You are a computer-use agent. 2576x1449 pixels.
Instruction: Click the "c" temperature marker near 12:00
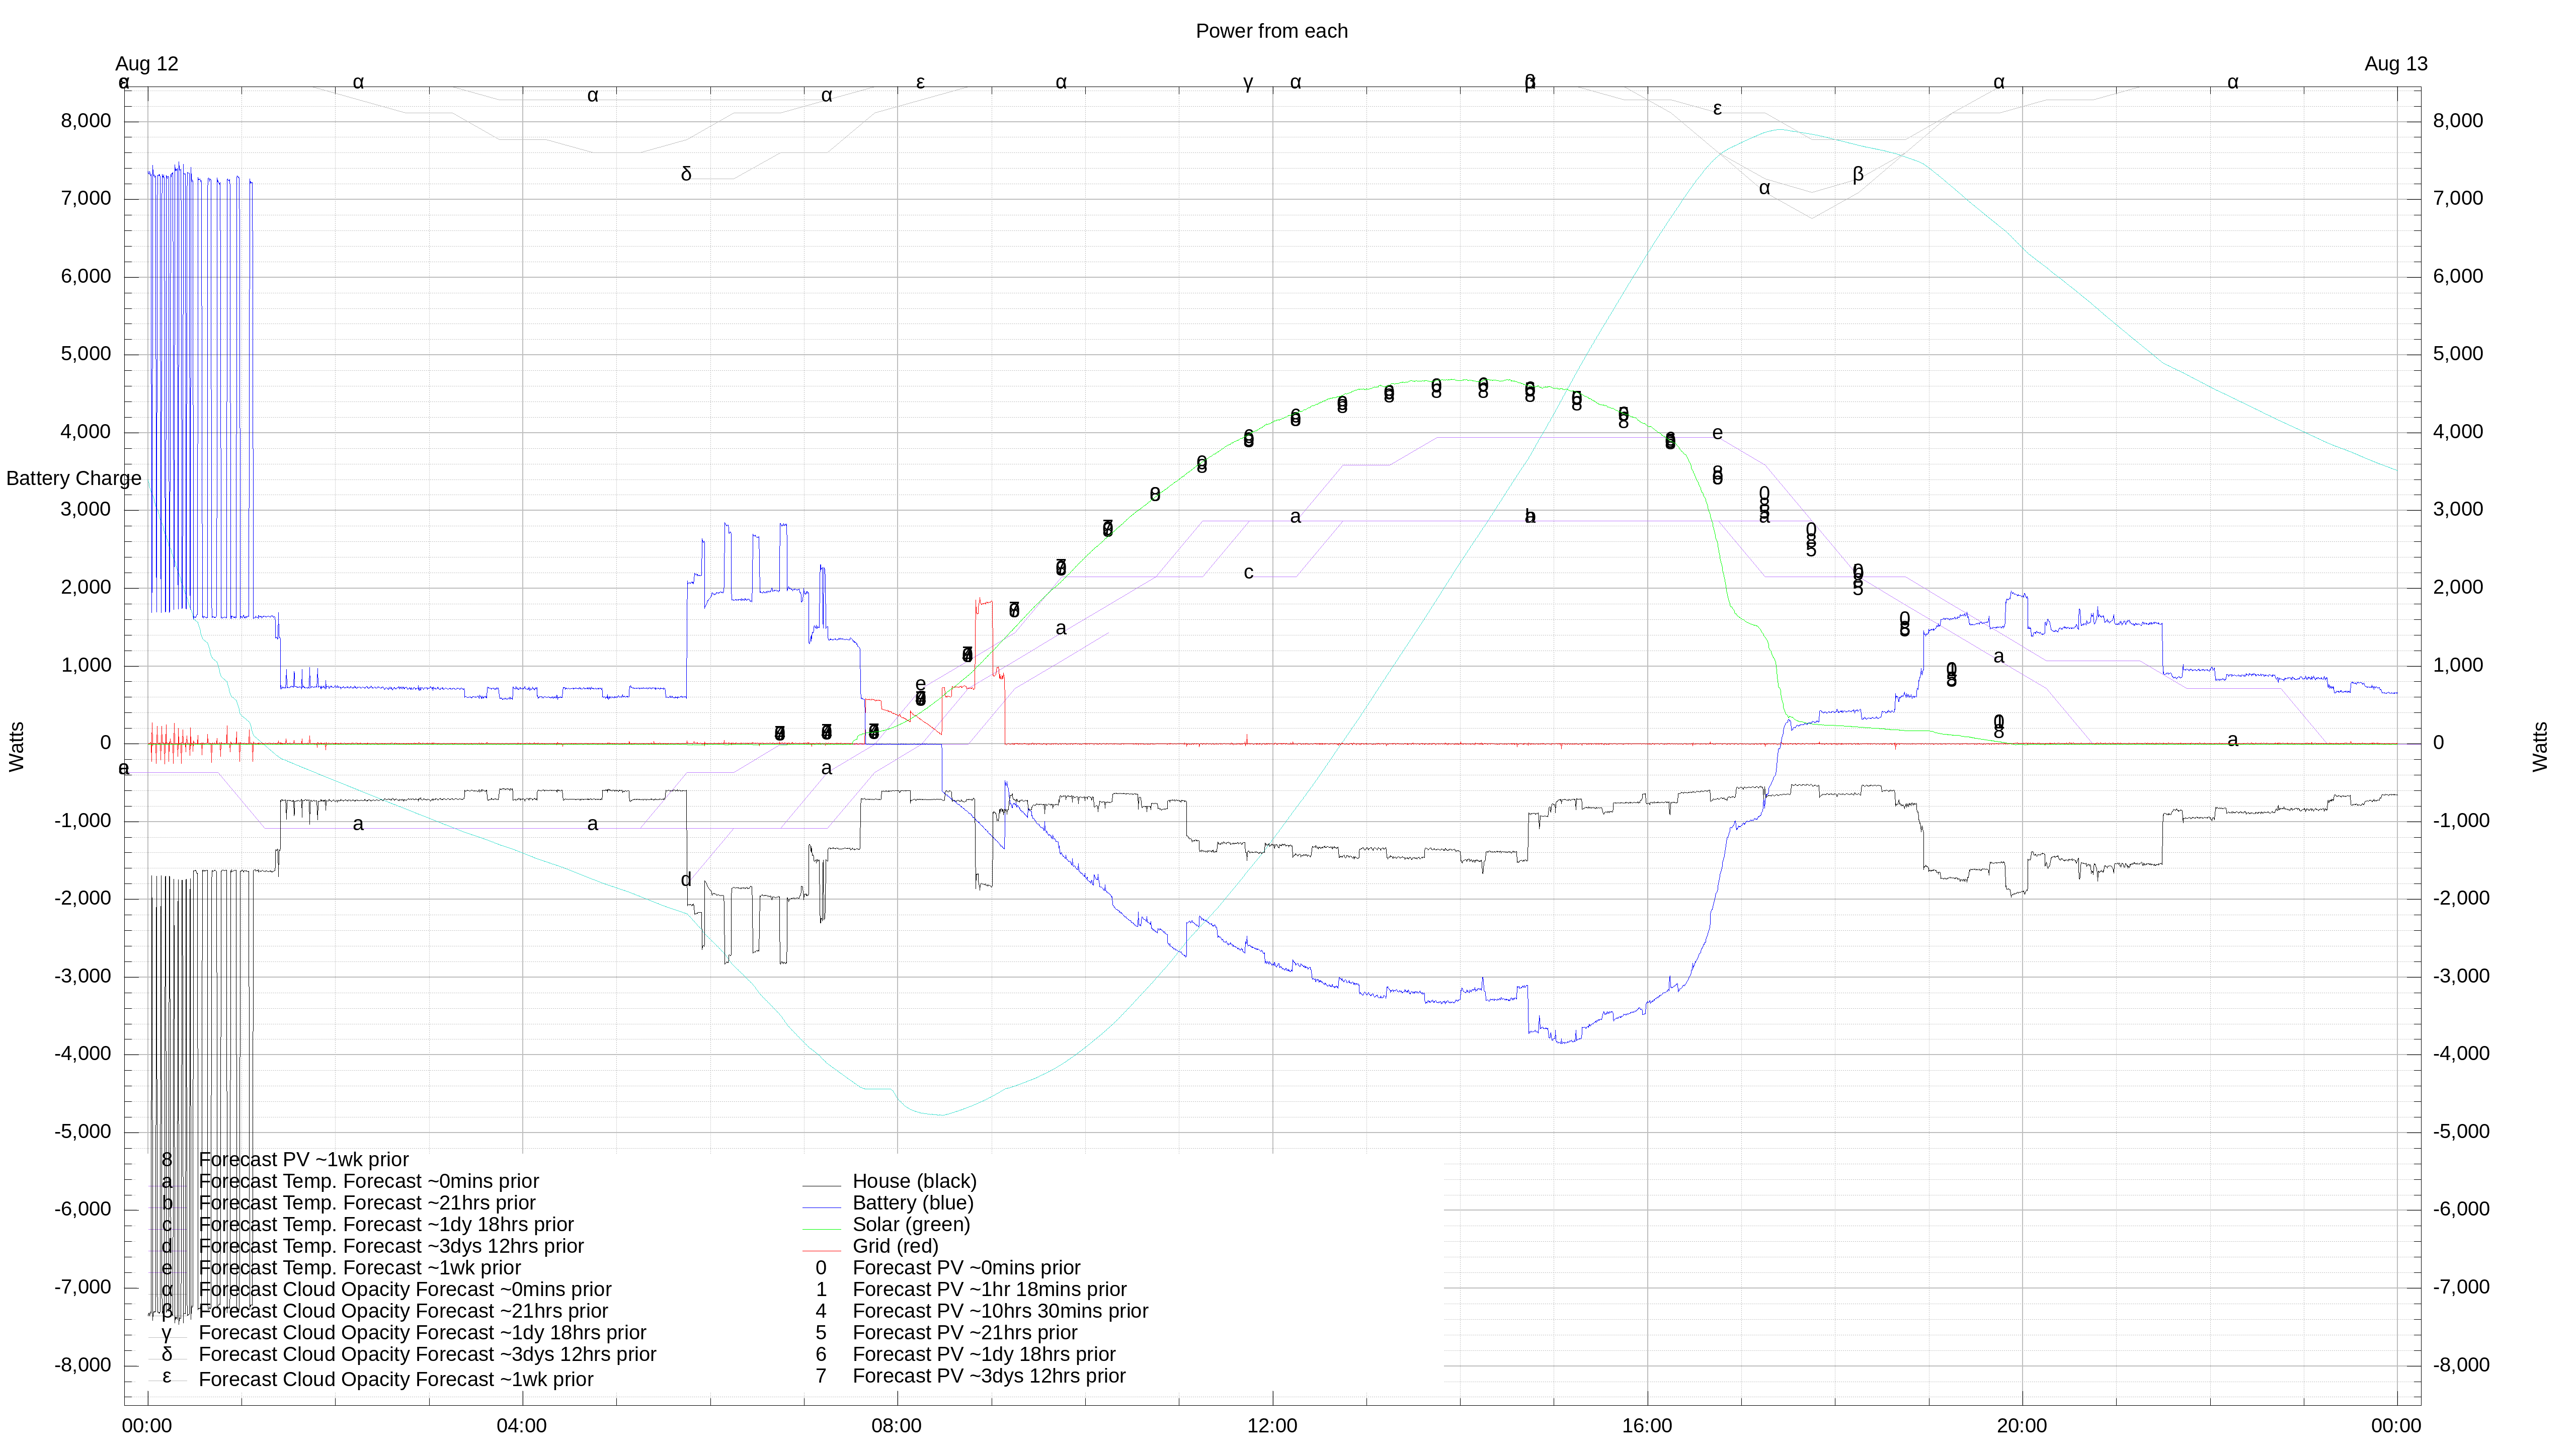pos(1248,573)
